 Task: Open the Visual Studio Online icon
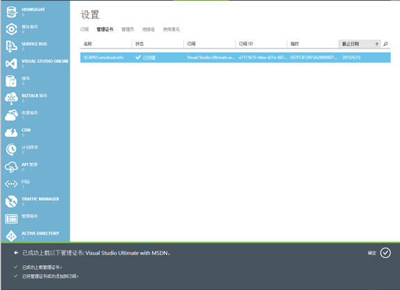click(12, 63)
